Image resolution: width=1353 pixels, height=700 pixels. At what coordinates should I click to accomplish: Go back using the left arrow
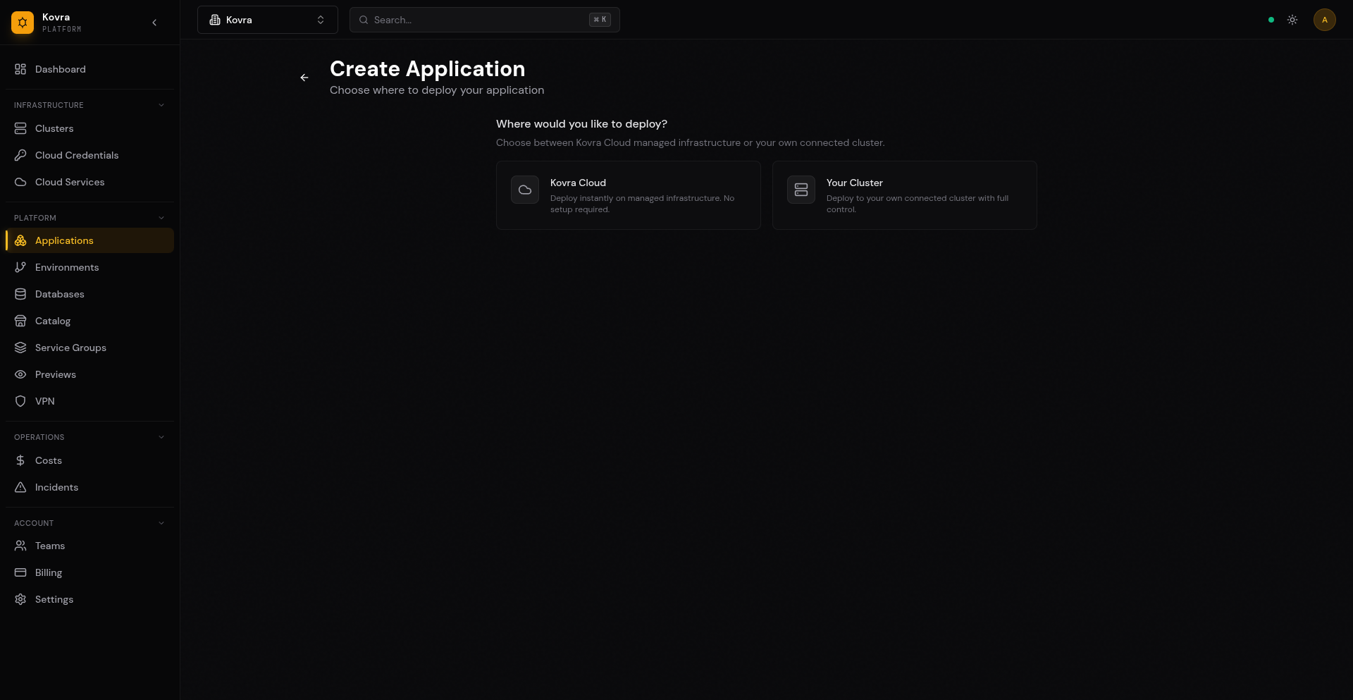(304, 78)
